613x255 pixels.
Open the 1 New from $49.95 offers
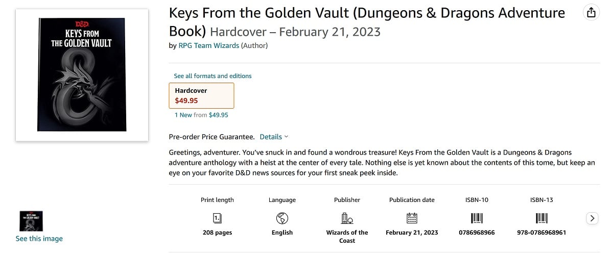[x=201, y=115]
